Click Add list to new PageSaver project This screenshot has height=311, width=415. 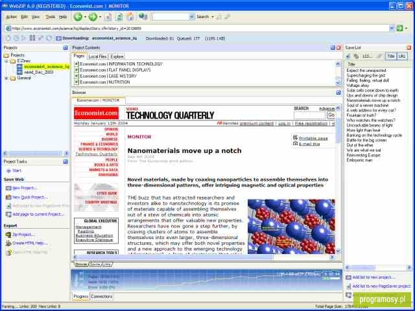[x=381, y=286]
